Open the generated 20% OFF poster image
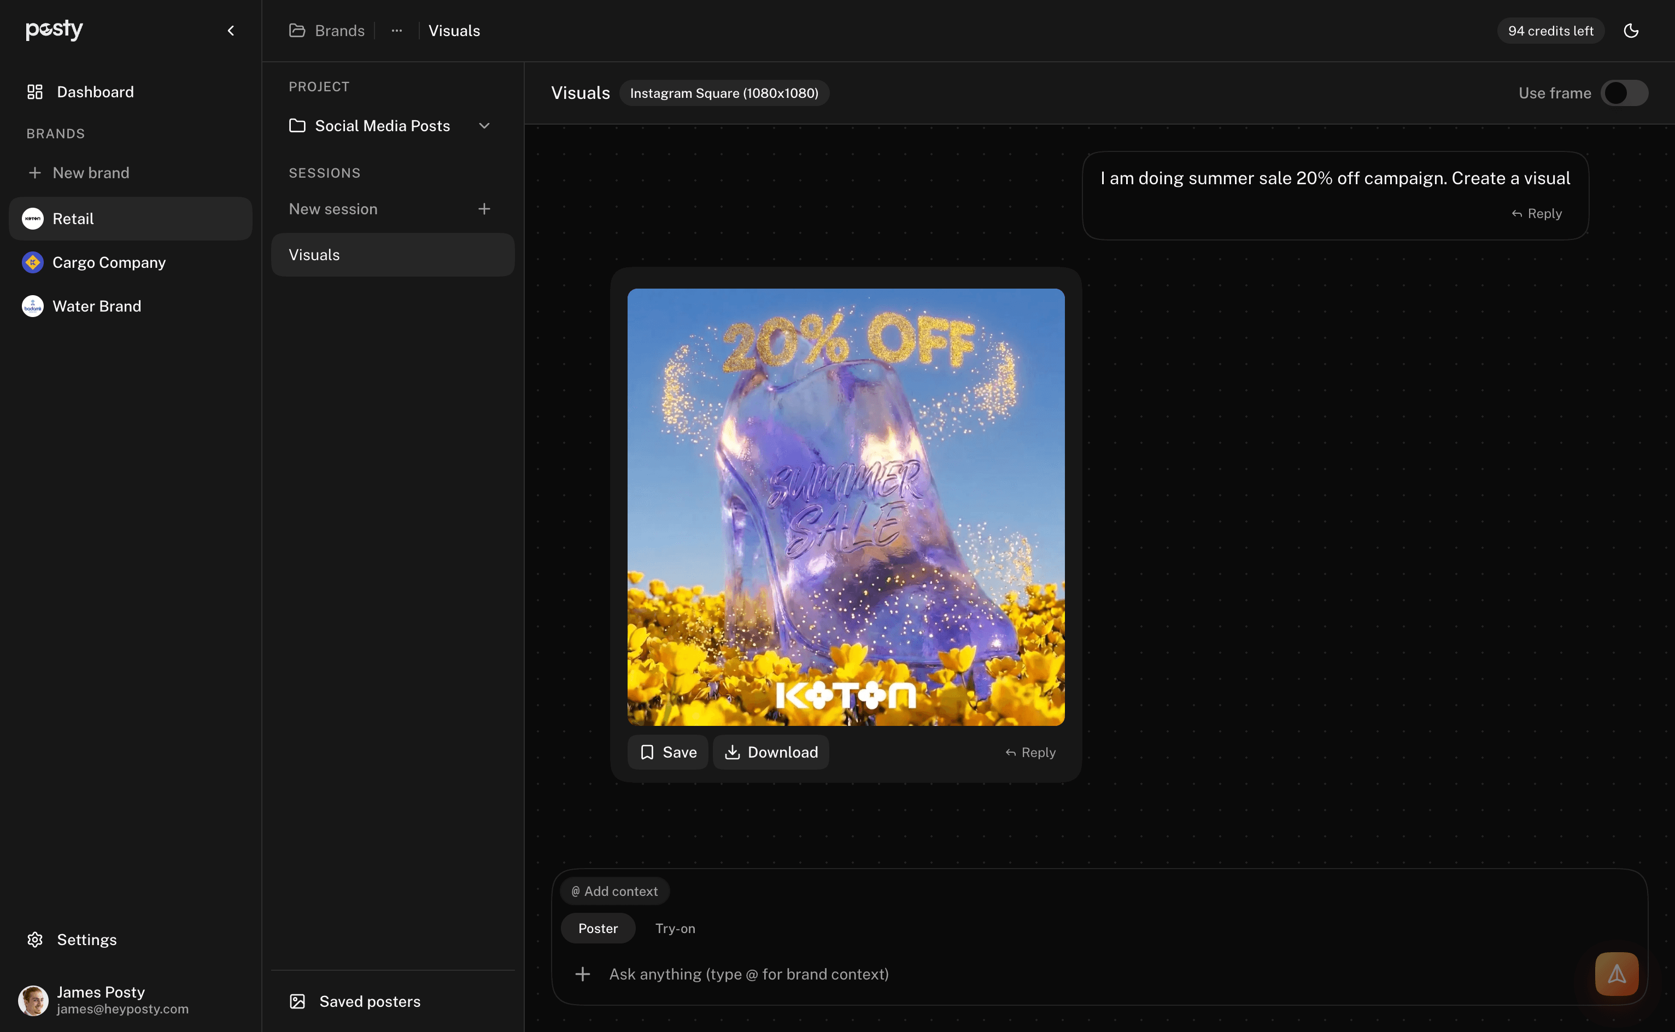1675x1032 pixels. pos(846,507)
